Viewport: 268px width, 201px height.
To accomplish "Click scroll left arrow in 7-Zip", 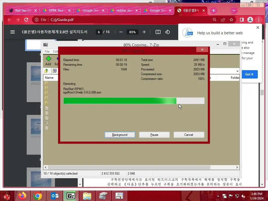I will point(46,167).
